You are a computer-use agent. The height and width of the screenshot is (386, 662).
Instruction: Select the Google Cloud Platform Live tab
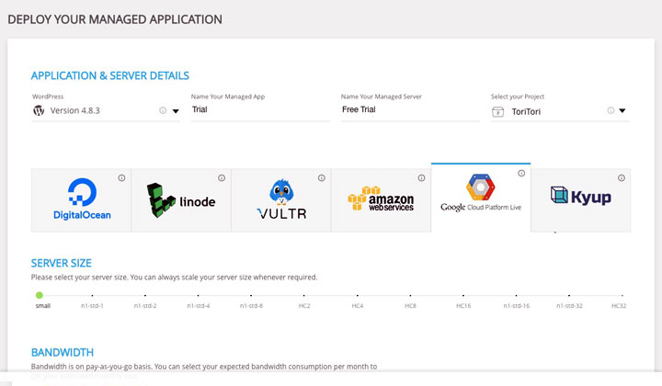coord(481,198)
